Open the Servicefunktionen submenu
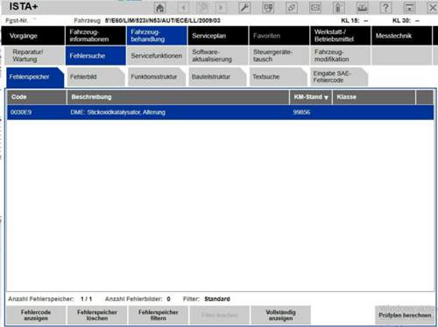Image resolution: width=438 pixels, height=327 pixels. (x=157, y=55)
